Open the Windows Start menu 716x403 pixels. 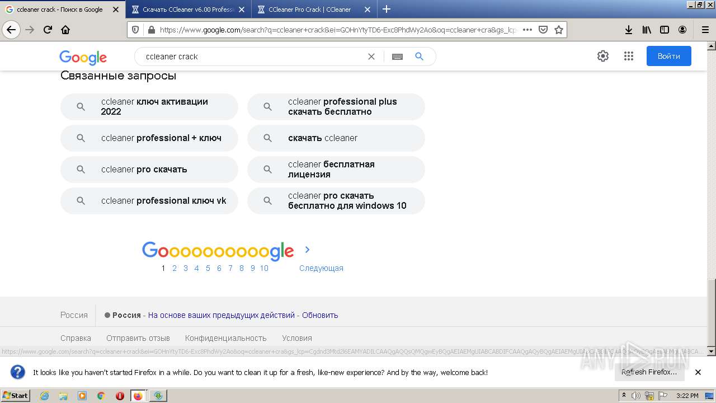16,396
